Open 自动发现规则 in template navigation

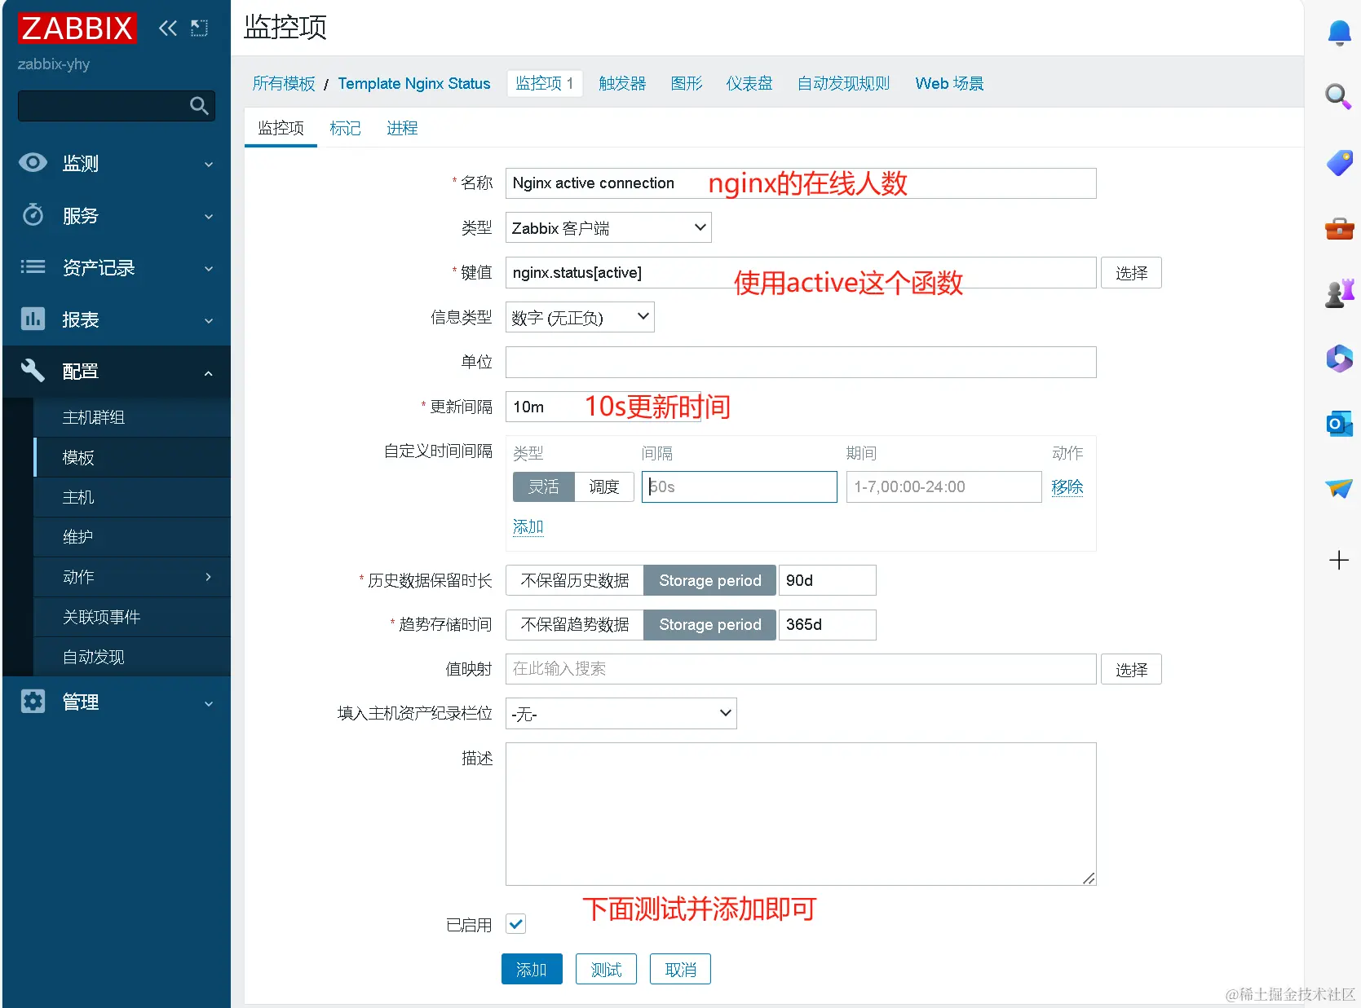843,83
